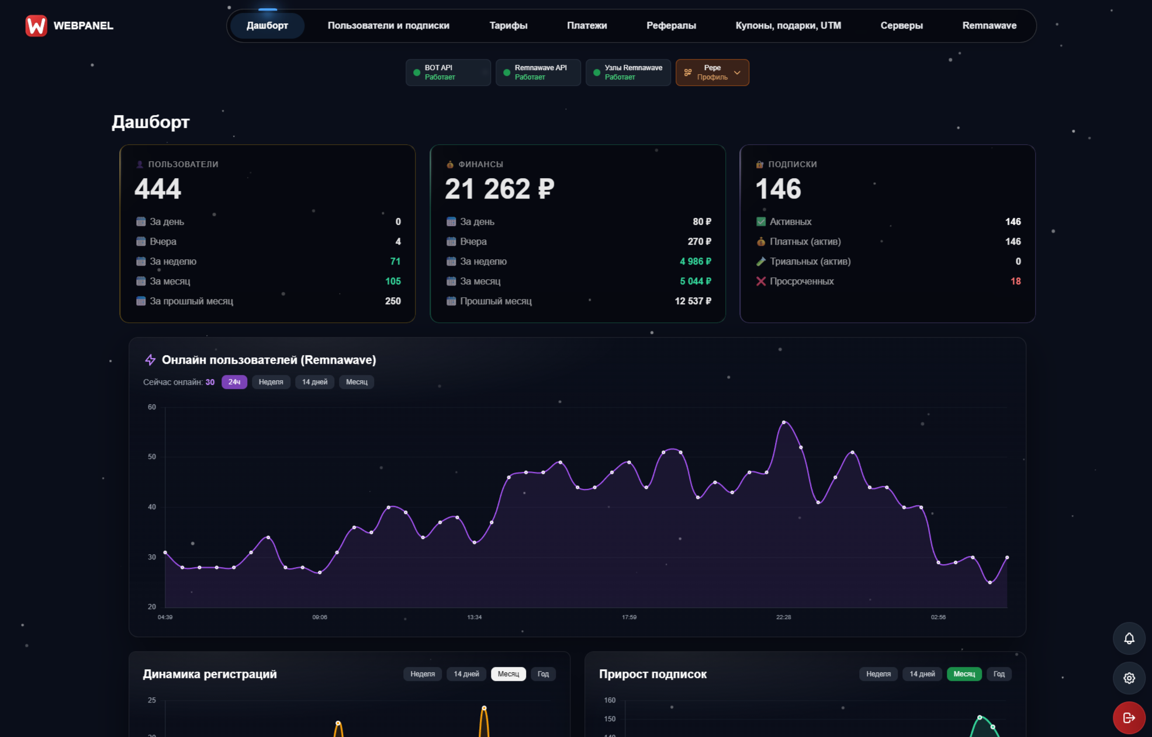This screenshot has height=737, width=1152.
Task: Click the backpack icon in ПОДПИСКИ card
Action: [759, 164]
